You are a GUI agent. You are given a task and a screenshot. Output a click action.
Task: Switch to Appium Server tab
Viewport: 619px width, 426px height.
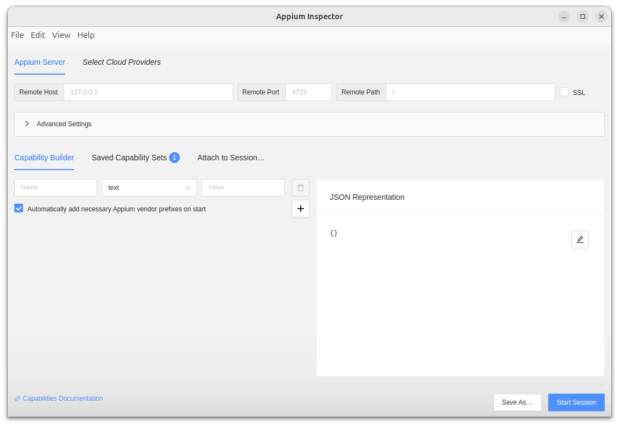(x=40, y=62)
